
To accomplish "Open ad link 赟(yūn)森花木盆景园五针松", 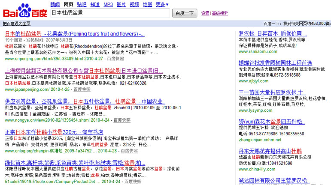I will [x=272, y=122].
